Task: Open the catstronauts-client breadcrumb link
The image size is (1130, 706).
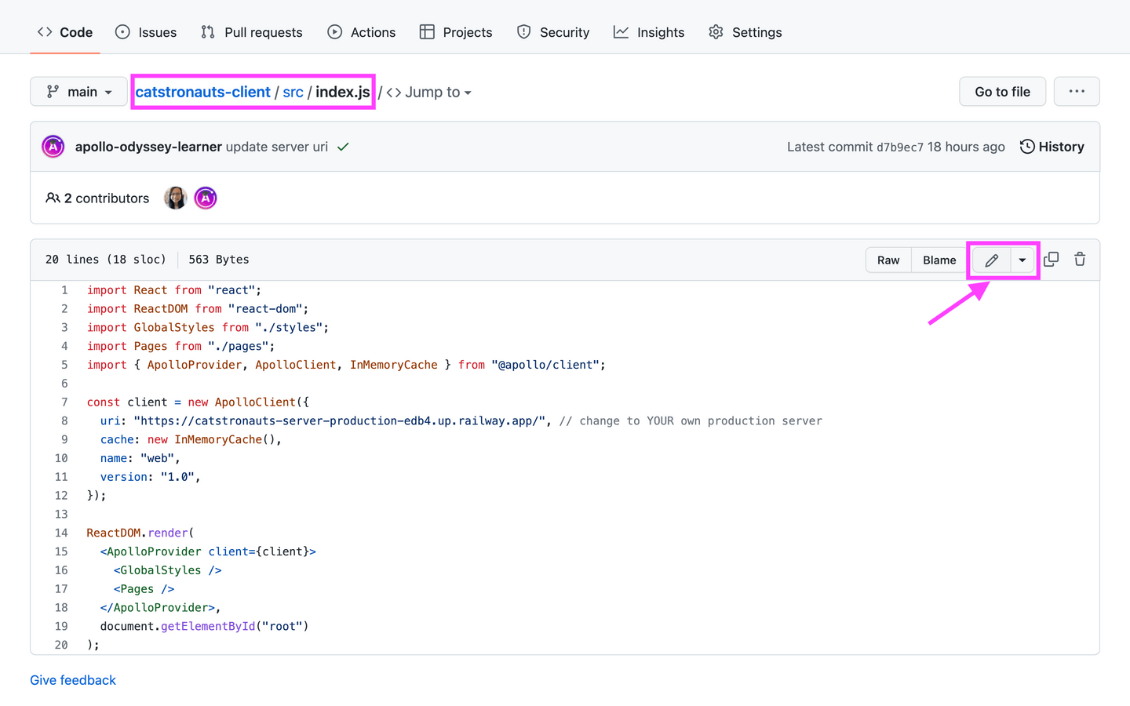Action: 202,93
